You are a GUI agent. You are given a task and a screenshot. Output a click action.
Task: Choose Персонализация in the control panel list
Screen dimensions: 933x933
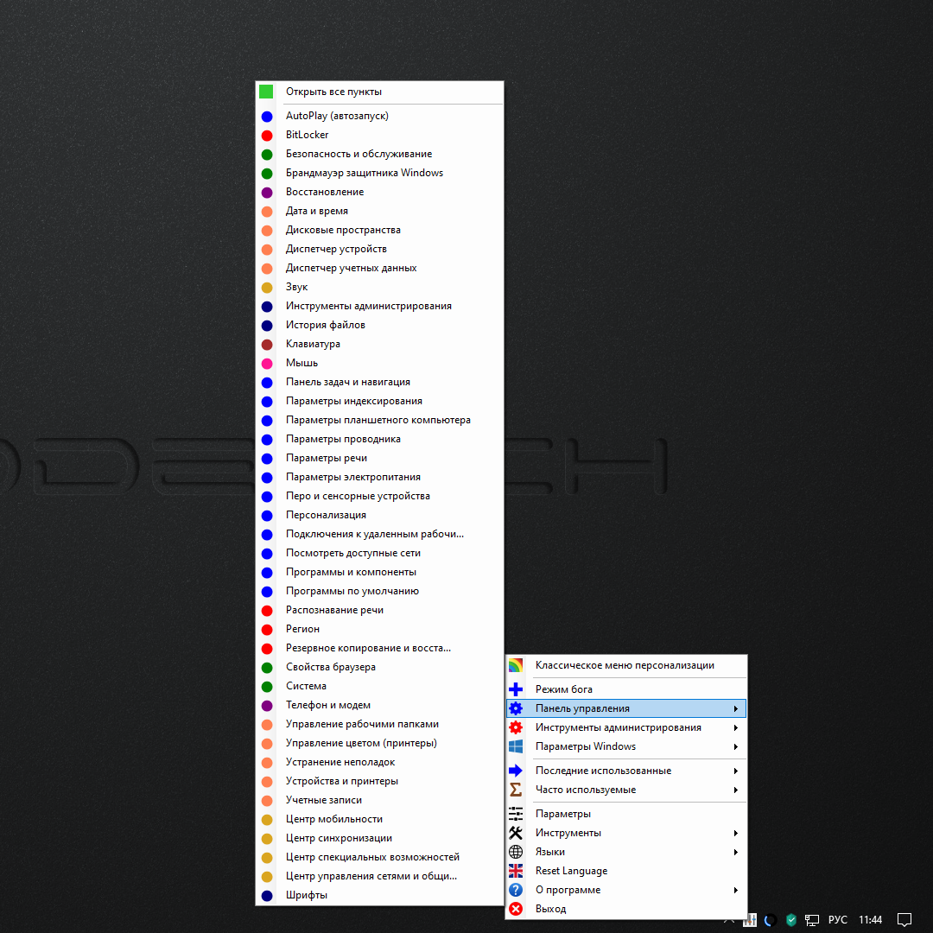click(x=326, y=515)
